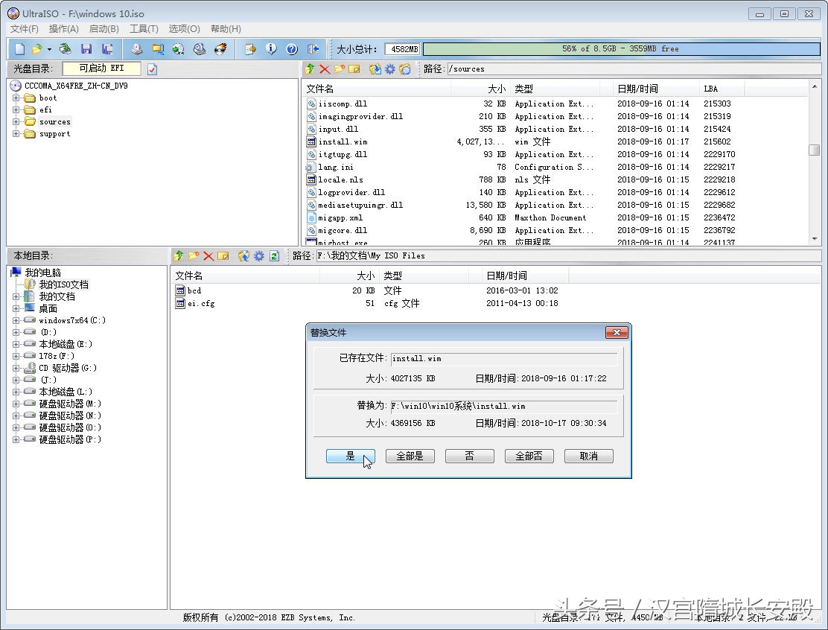
Task: Open the 文件(F) menu
Action: click(25, 28)
